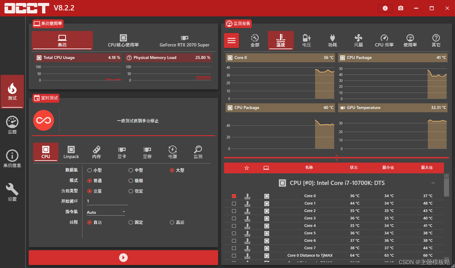Viewport: 455px width, 268px height.
Task: Select the 显存 (VRAM) test tab
Action: 147,152
